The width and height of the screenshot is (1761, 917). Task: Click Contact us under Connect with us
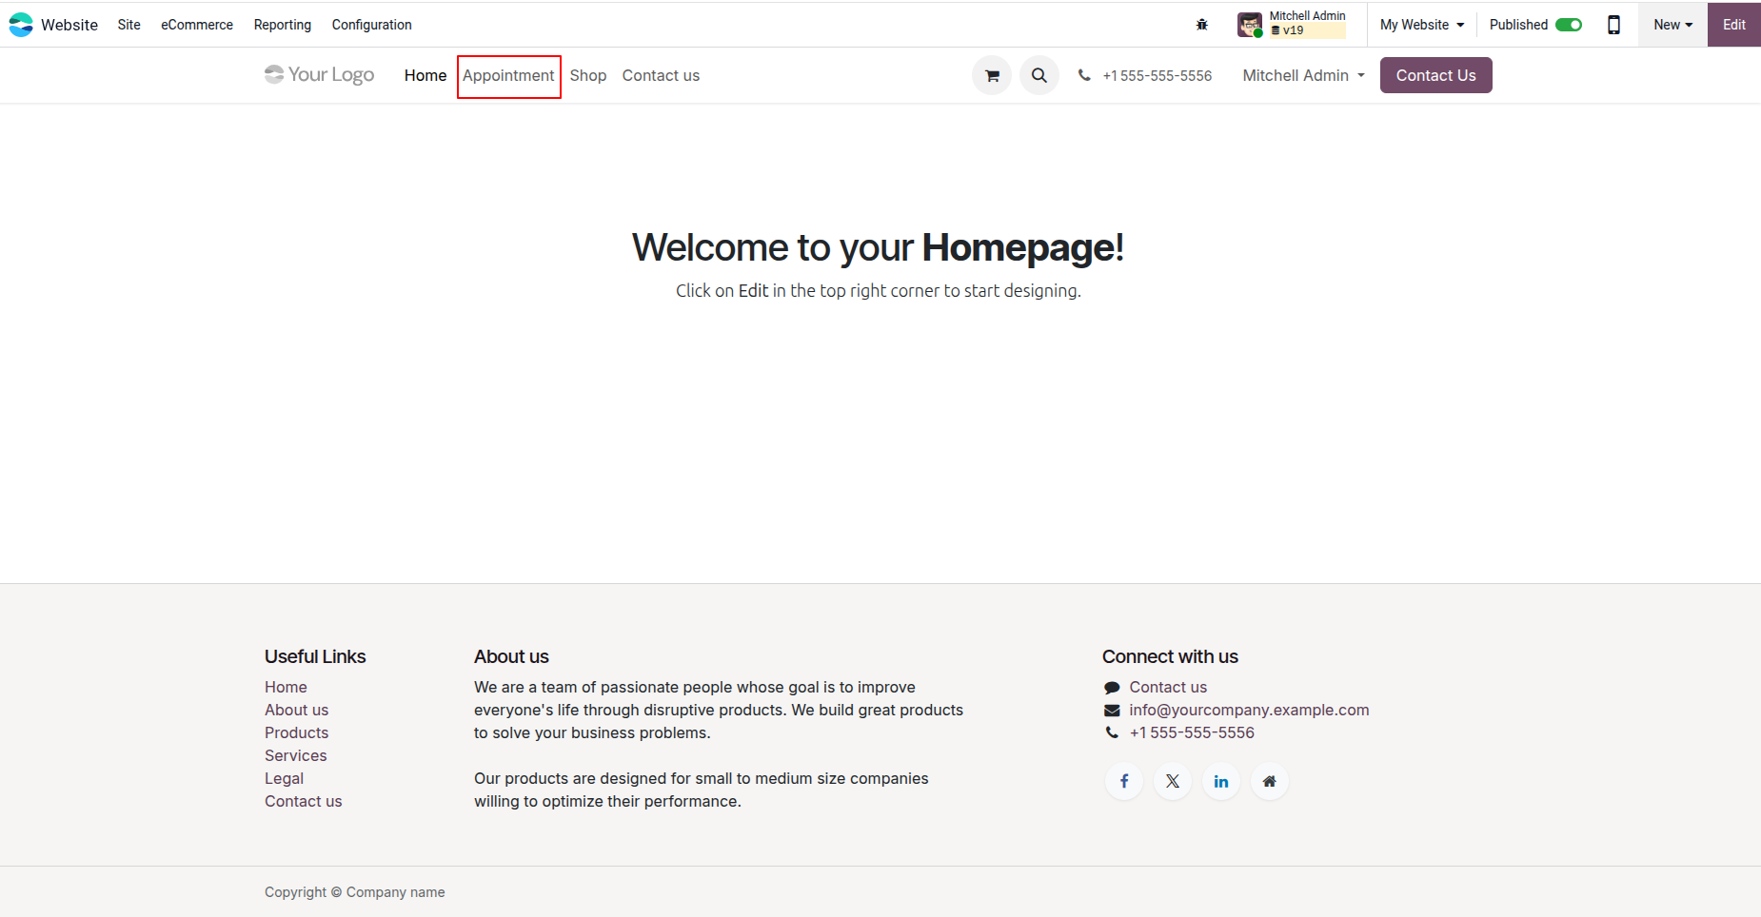point(1168,687)
